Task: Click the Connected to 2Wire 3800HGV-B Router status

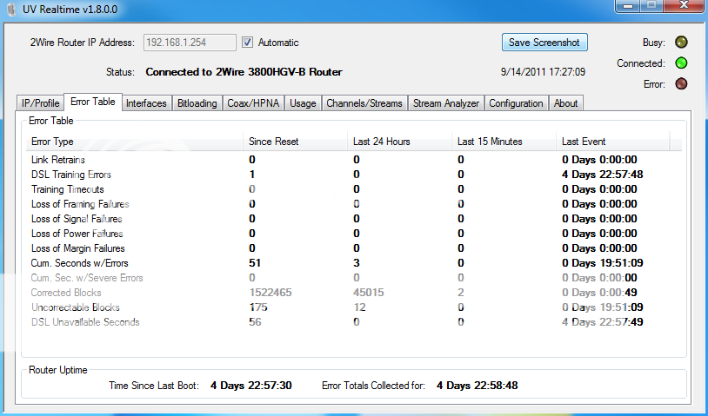Action: coord(244,72)
